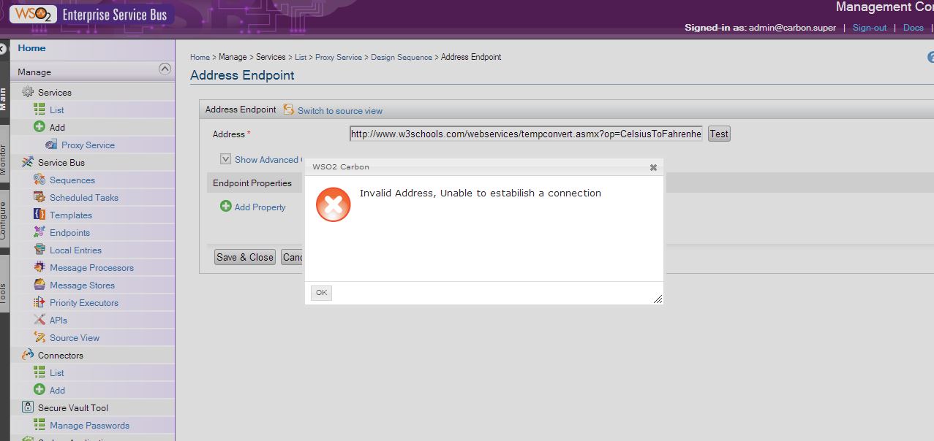Click the Connectors icon

pos(28,355)
